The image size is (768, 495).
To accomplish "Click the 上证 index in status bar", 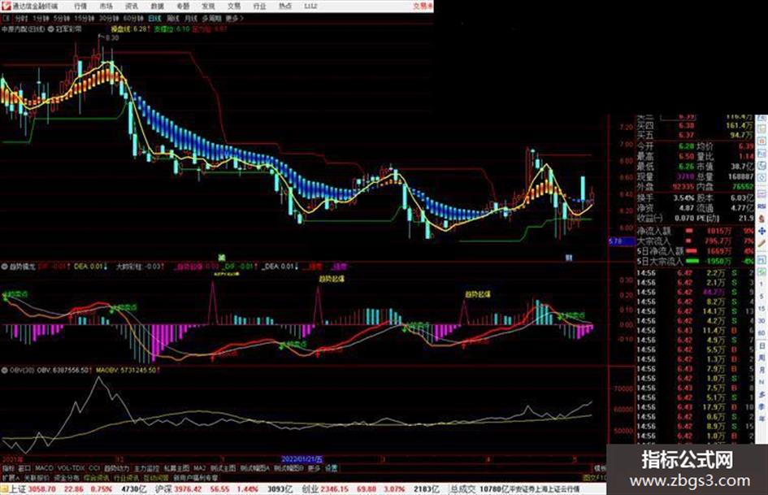I will pyautogui.click(x=18, y=489).
